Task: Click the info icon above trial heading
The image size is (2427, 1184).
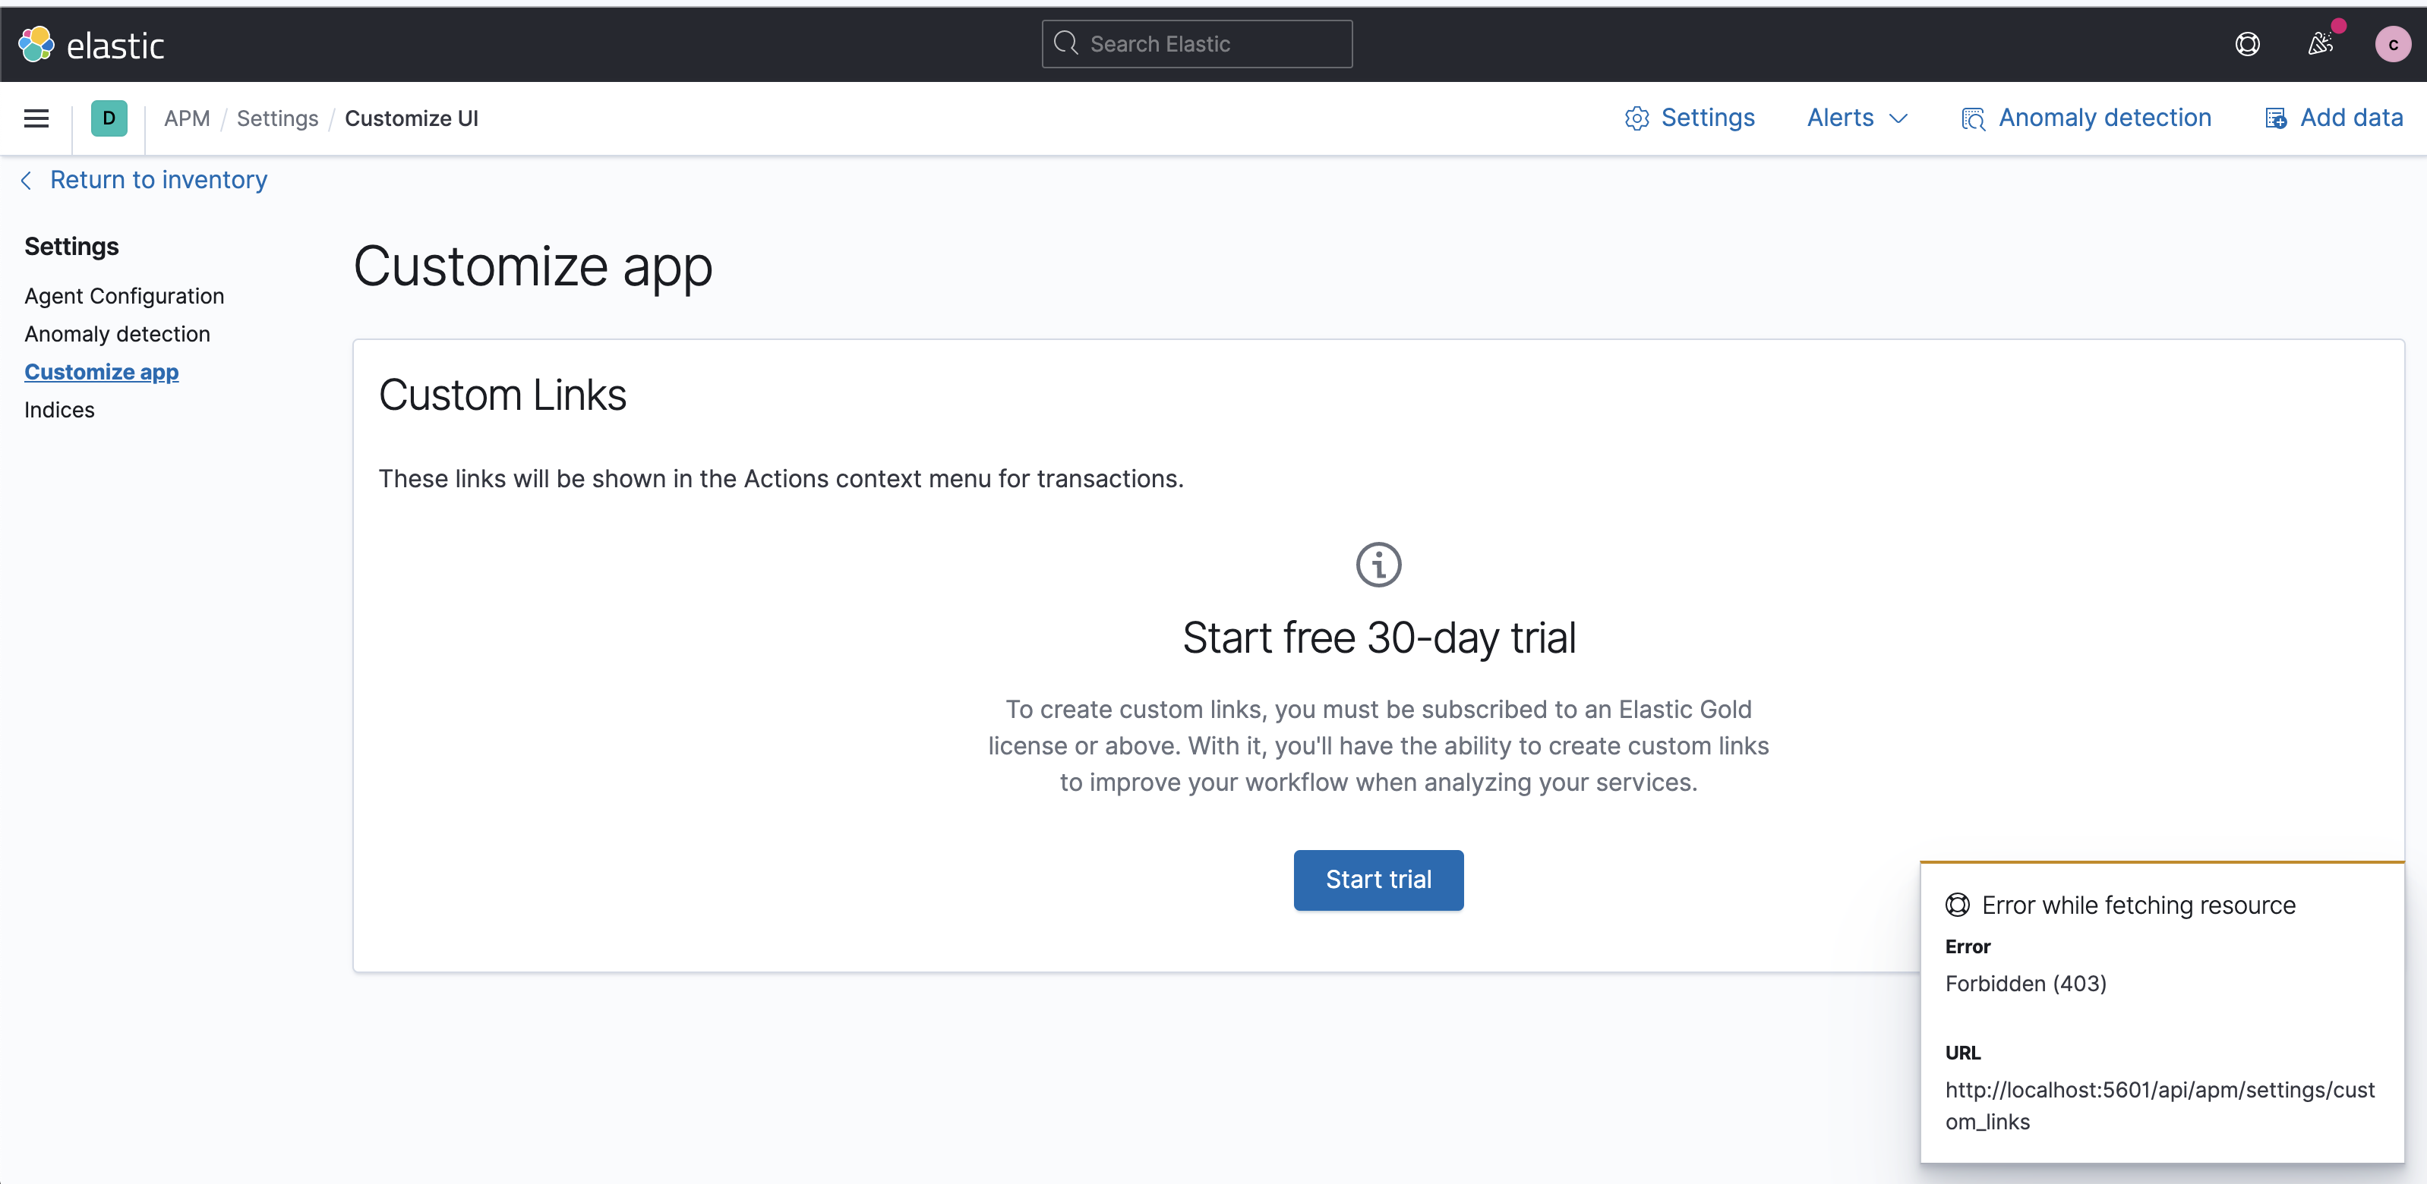Action: point(1378,565)
